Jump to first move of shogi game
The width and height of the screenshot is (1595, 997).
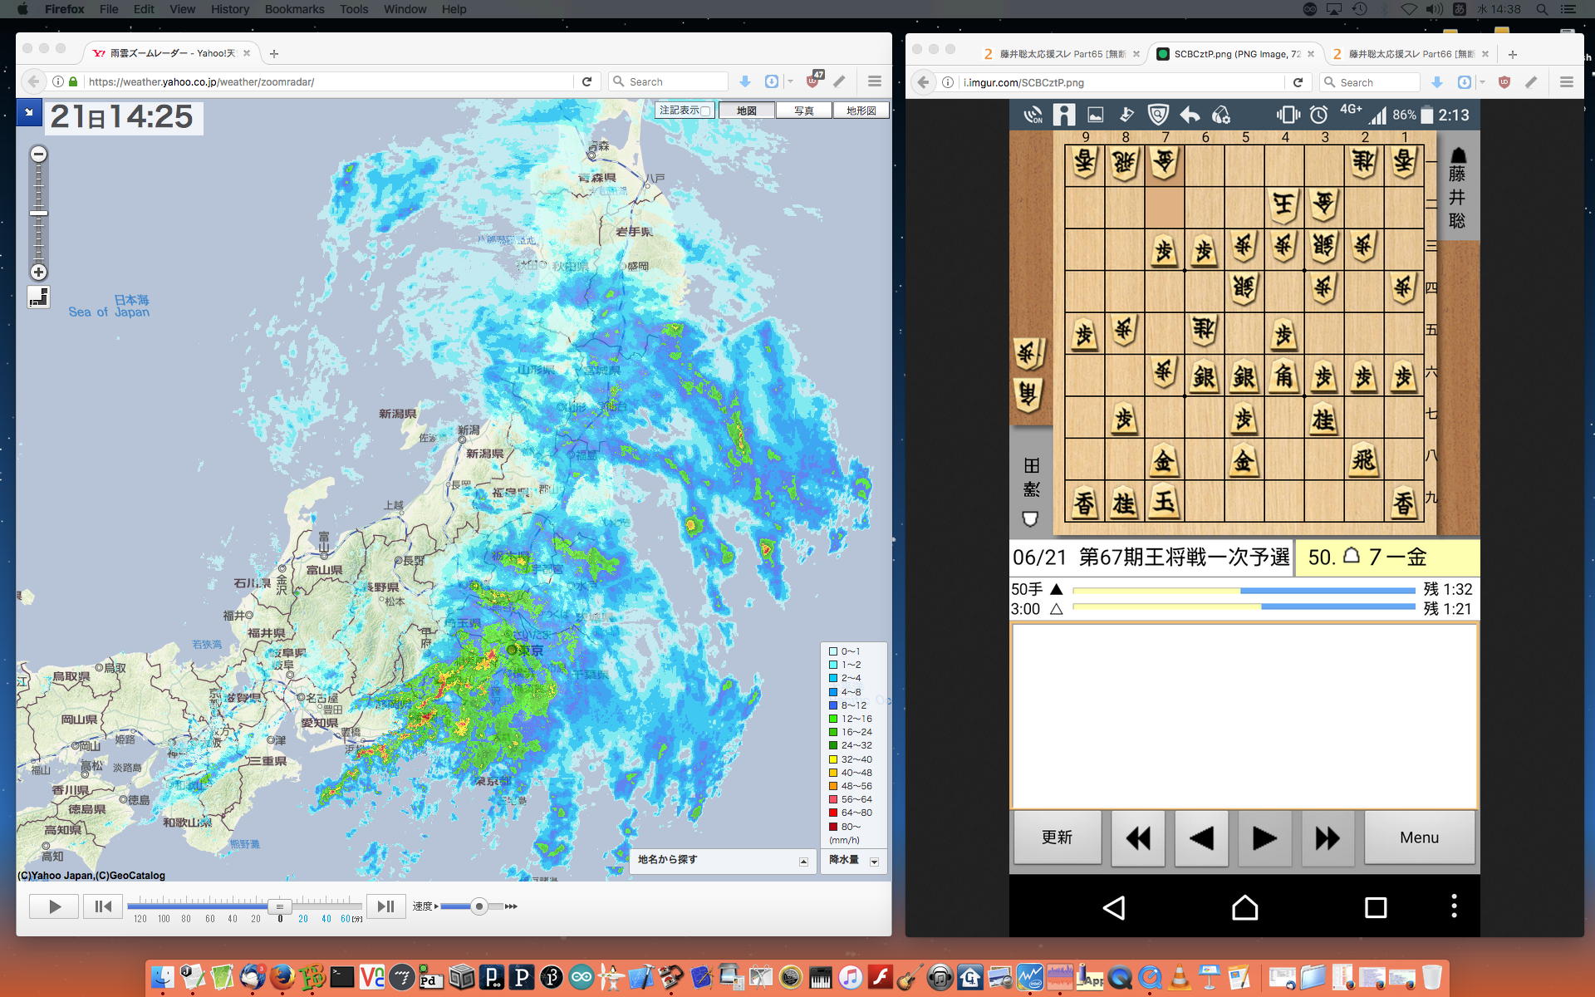1137,838
